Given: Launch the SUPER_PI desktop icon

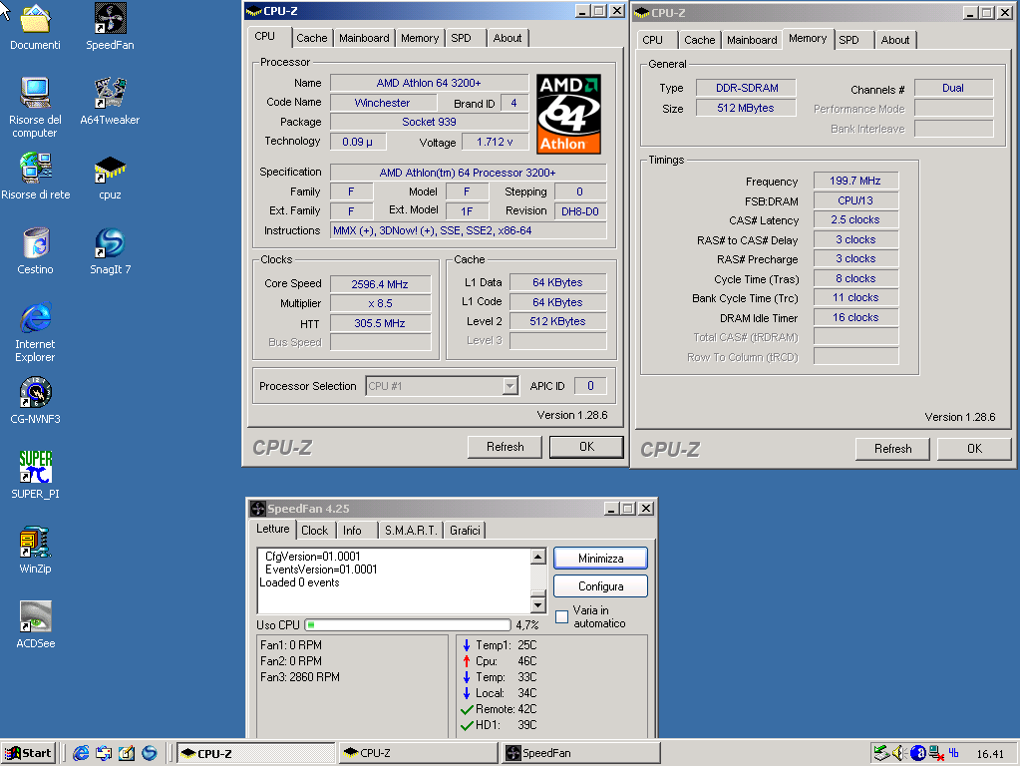Looking at the screenshot, I should (35, 467).
